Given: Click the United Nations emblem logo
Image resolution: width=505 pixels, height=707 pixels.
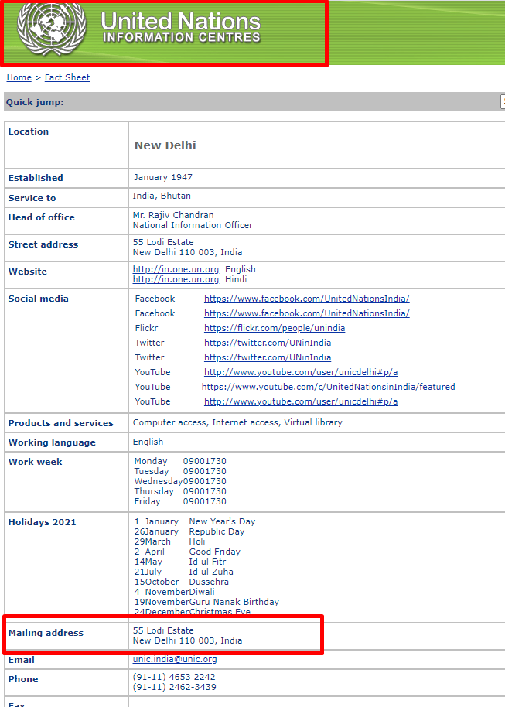Looking at the screenshot, I should [52, 29].
